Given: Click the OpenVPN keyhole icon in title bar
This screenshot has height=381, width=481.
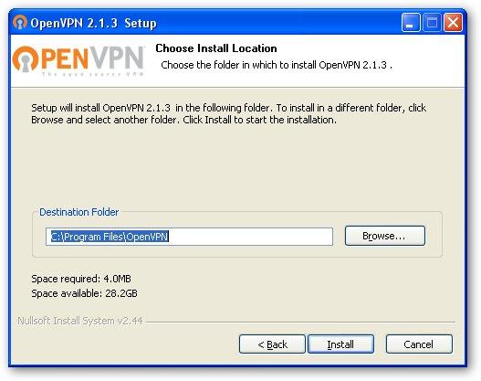Looking at the screenshot, I should tap(20, 23).
